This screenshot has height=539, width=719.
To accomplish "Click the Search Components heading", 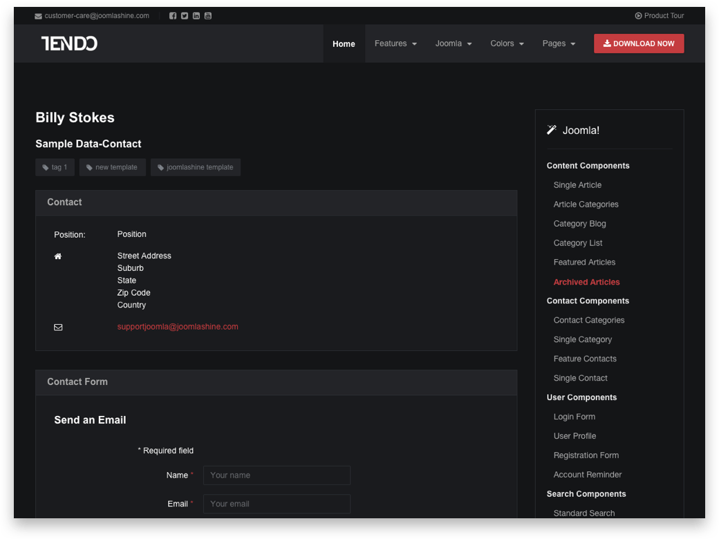I will click(x=586, y=494).
